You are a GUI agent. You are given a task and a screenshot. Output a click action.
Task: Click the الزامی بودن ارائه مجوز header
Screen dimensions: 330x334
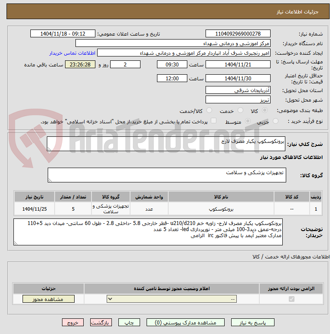(291, 288)
